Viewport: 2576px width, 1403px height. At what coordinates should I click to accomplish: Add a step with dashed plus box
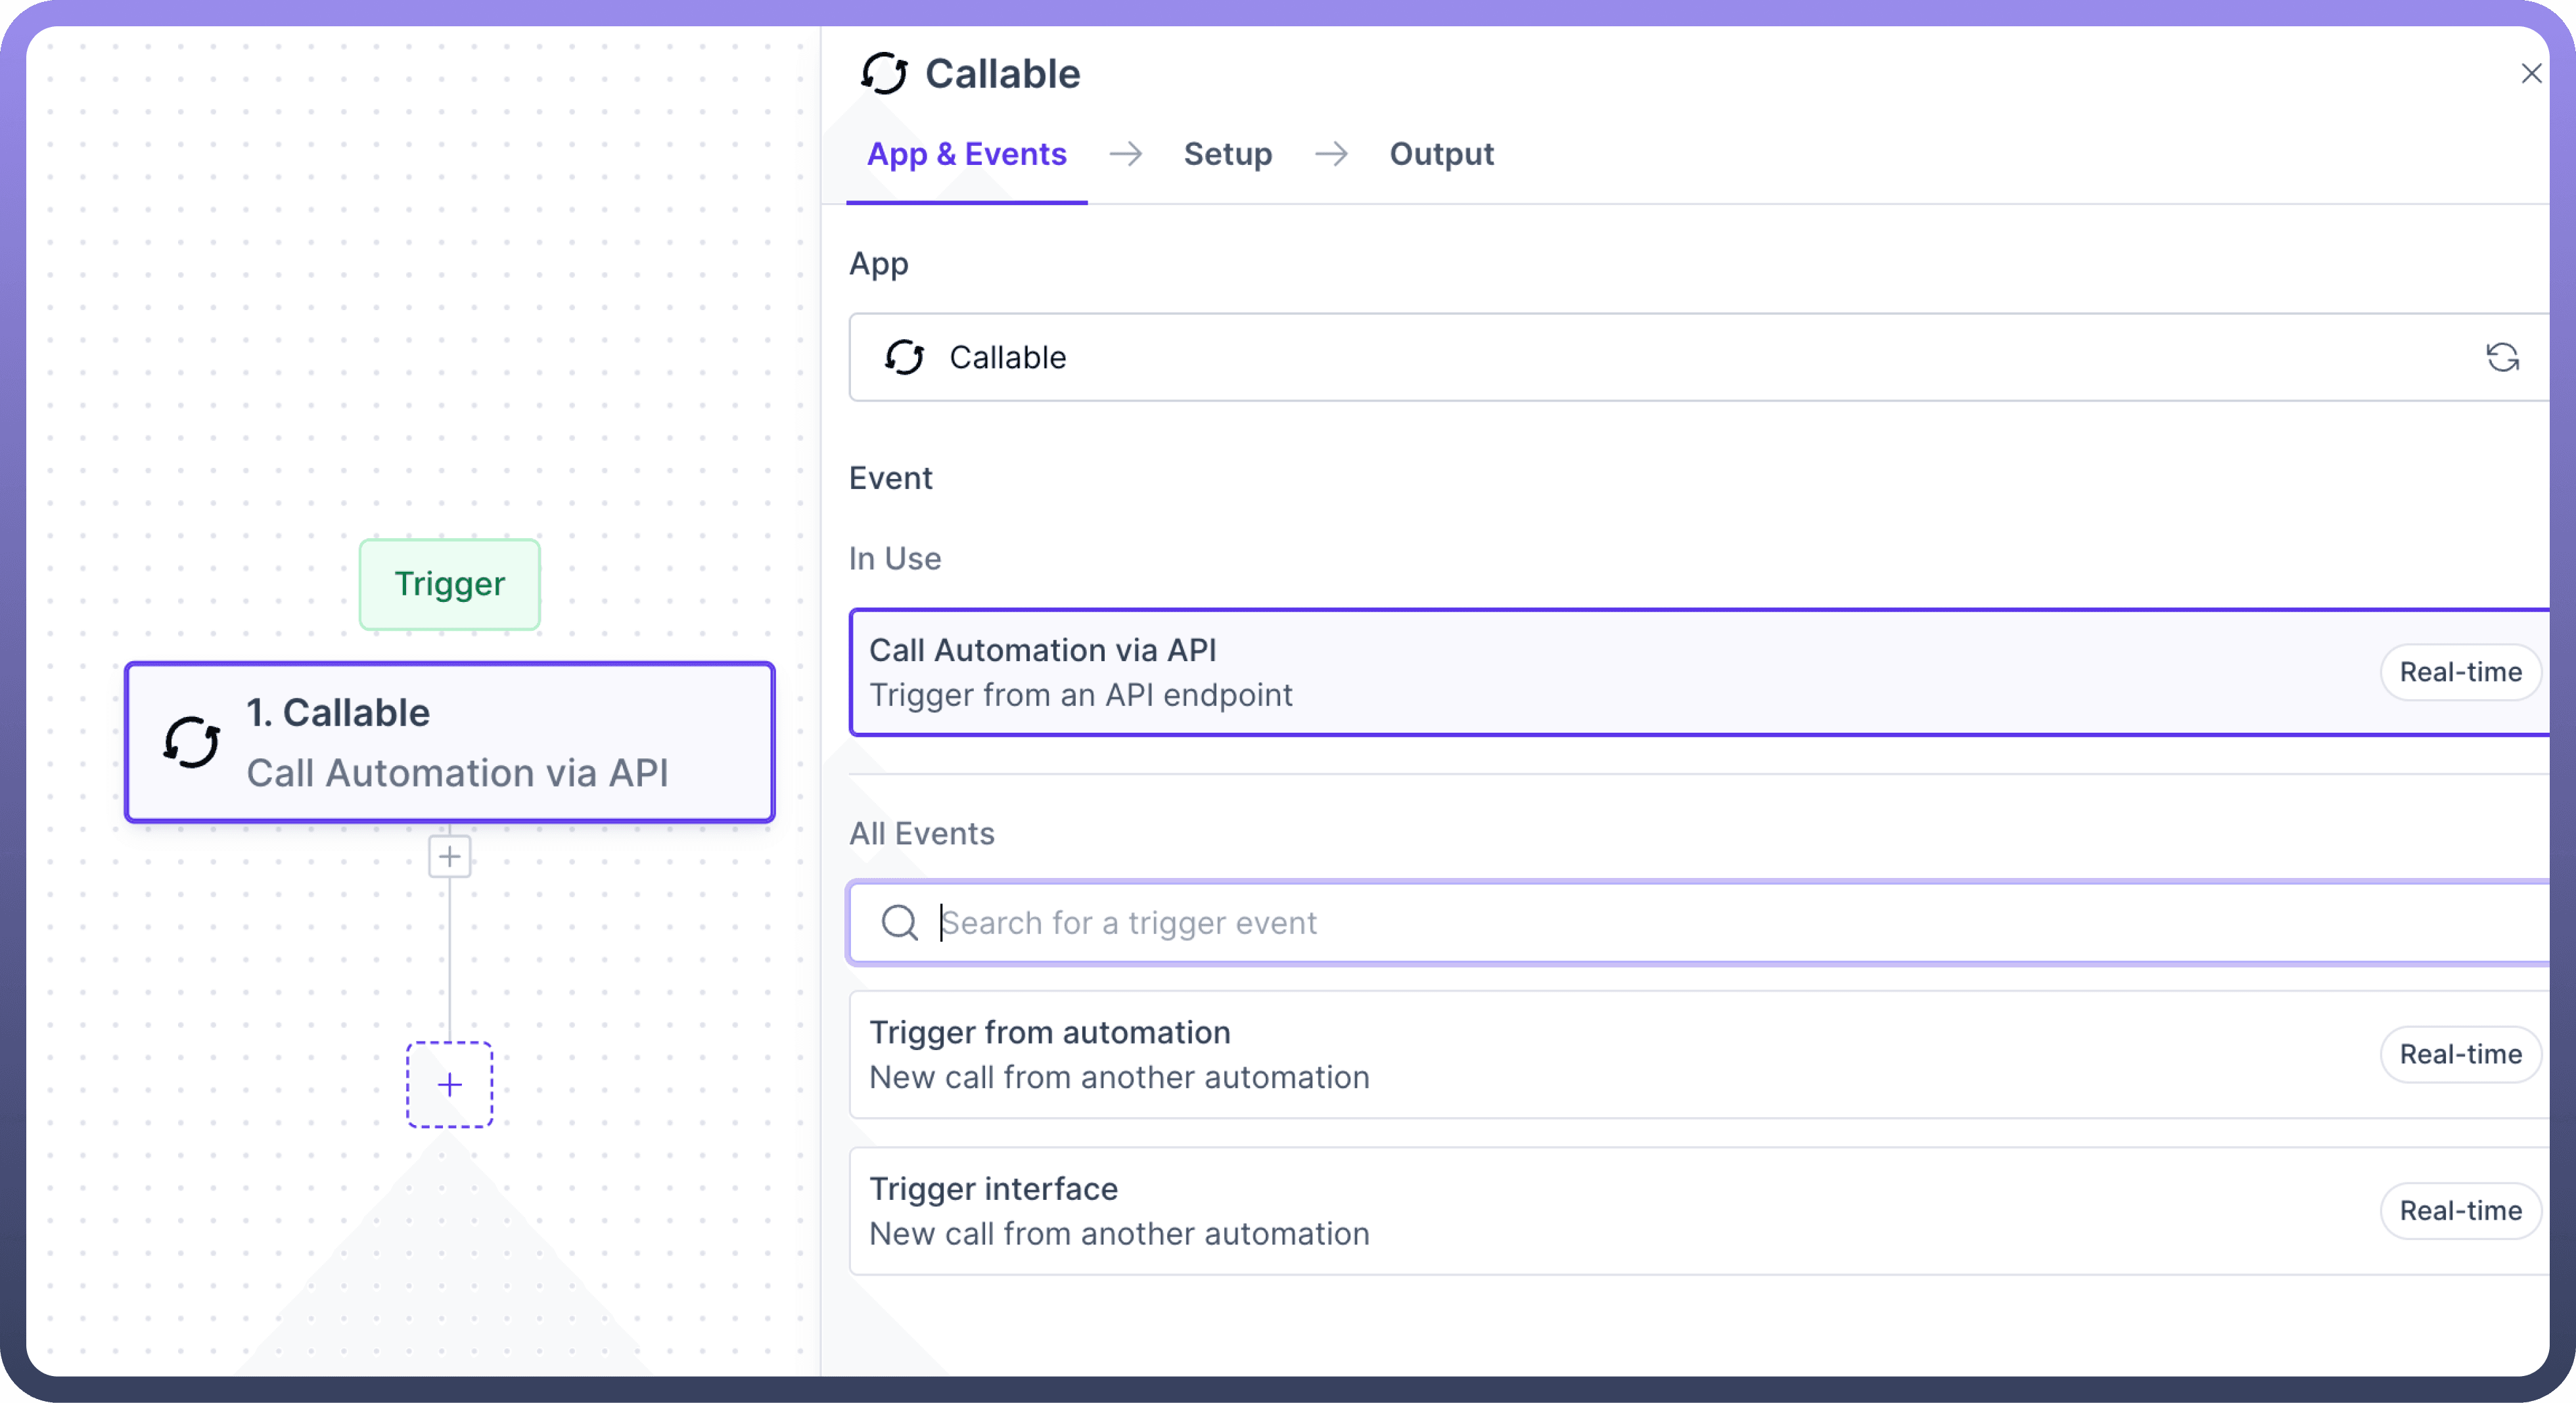pyautogui.click(x=450, y=1085)
